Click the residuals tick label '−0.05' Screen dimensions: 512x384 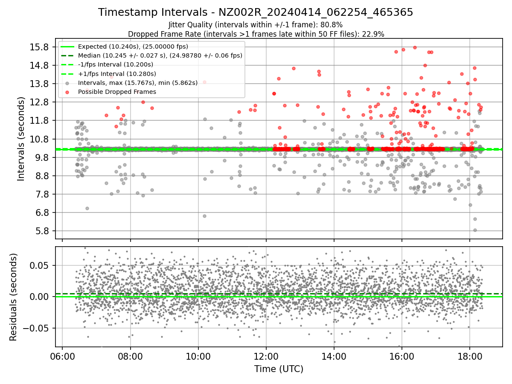36,328
